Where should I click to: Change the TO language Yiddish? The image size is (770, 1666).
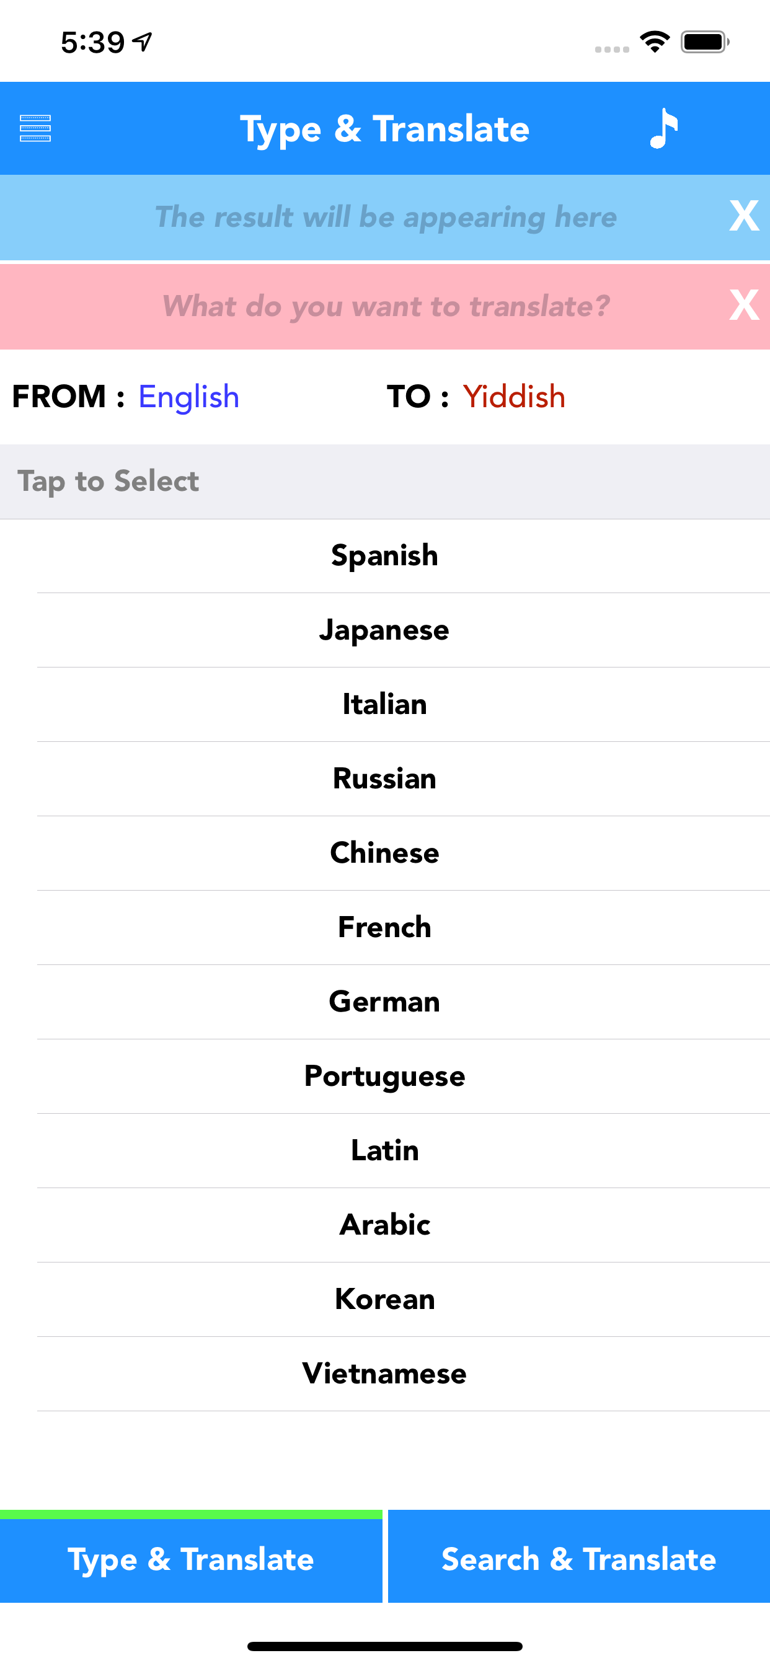pyautogui.click(x=514, y=397)
